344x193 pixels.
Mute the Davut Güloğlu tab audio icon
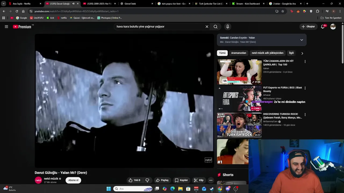pyautogui.click(x=73, y=4)
